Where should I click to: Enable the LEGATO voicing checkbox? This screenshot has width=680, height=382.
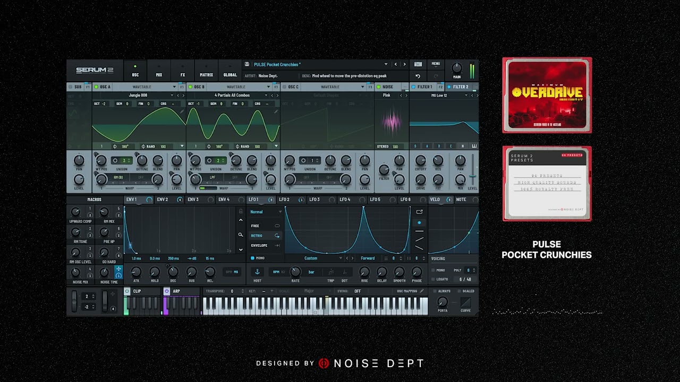pos(433,279)
